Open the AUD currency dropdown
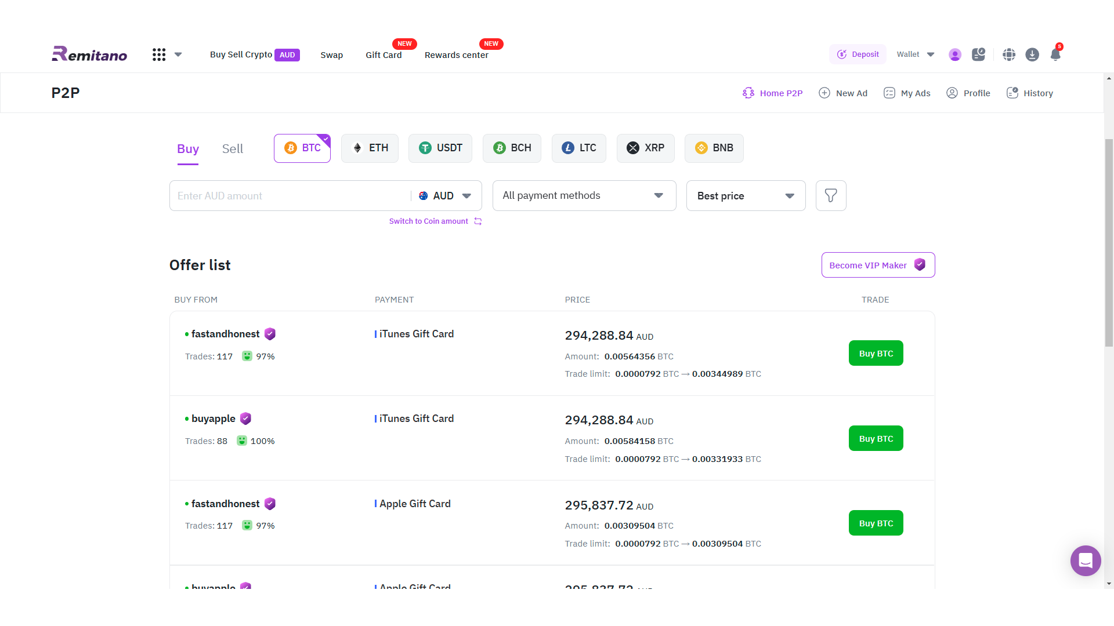 tap(445, 196)
